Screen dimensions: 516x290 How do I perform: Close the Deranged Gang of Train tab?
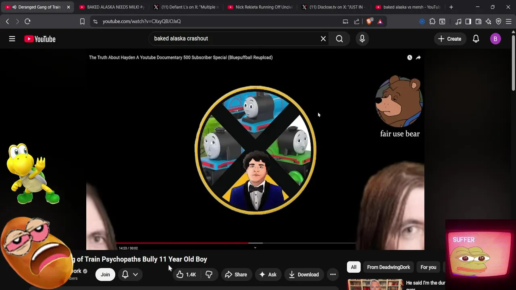(68, 7)
